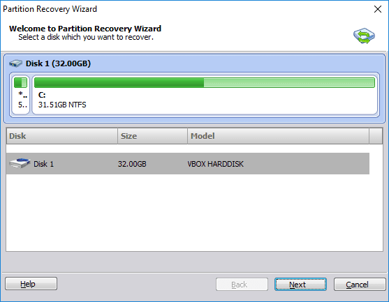
Task: Click the Disk 1 (32.00GB) title text
Action: tap(58, 63)
